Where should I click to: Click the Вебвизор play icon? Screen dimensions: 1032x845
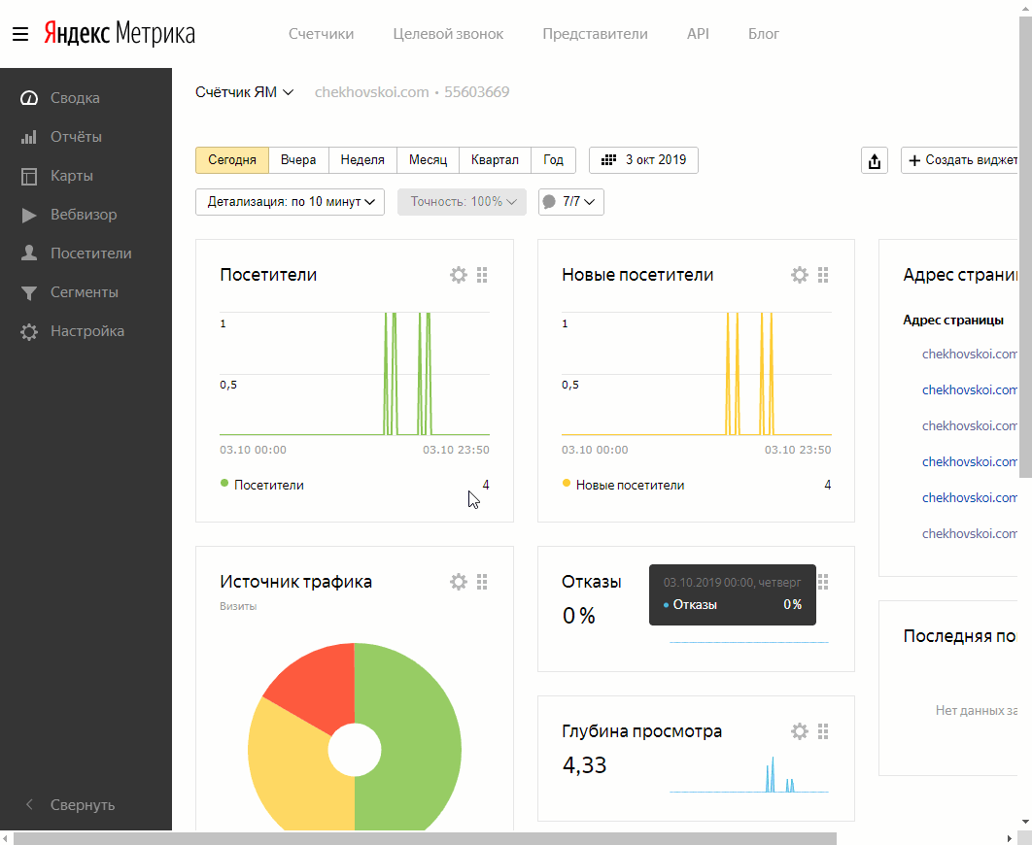click(x=29, y=215)
